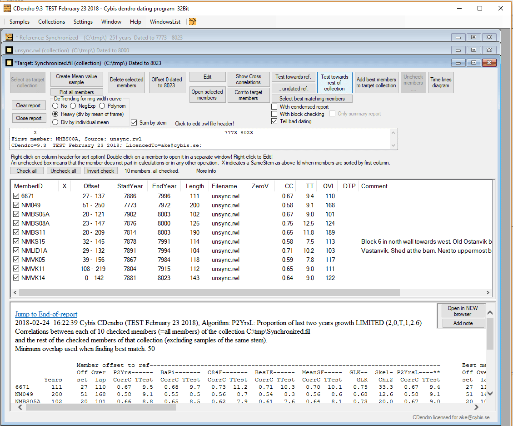Click report pane scroll up arrow

point(490,313)
